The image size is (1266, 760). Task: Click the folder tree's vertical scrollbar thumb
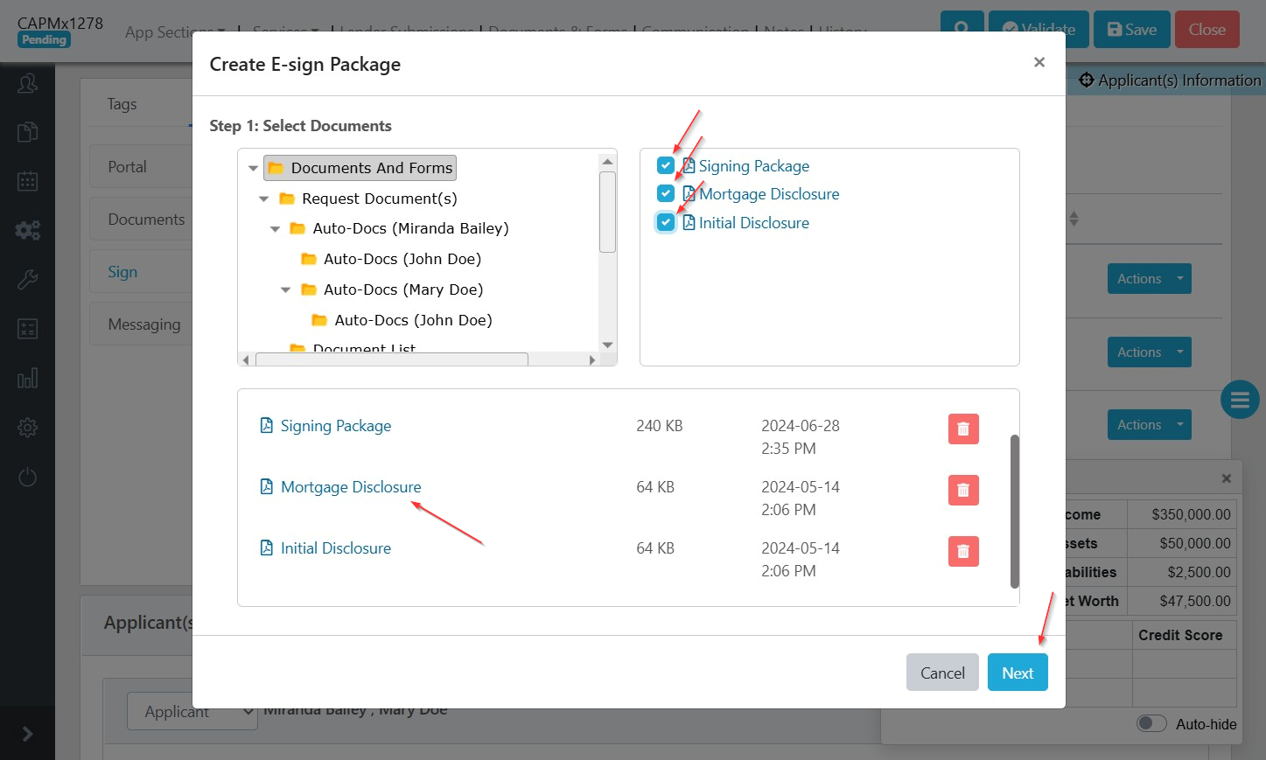(x=607, y=212)
